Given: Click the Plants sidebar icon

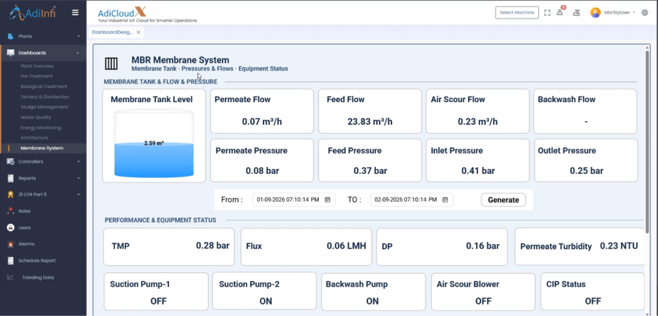Looking at the screenshot, I should point(10,37).
